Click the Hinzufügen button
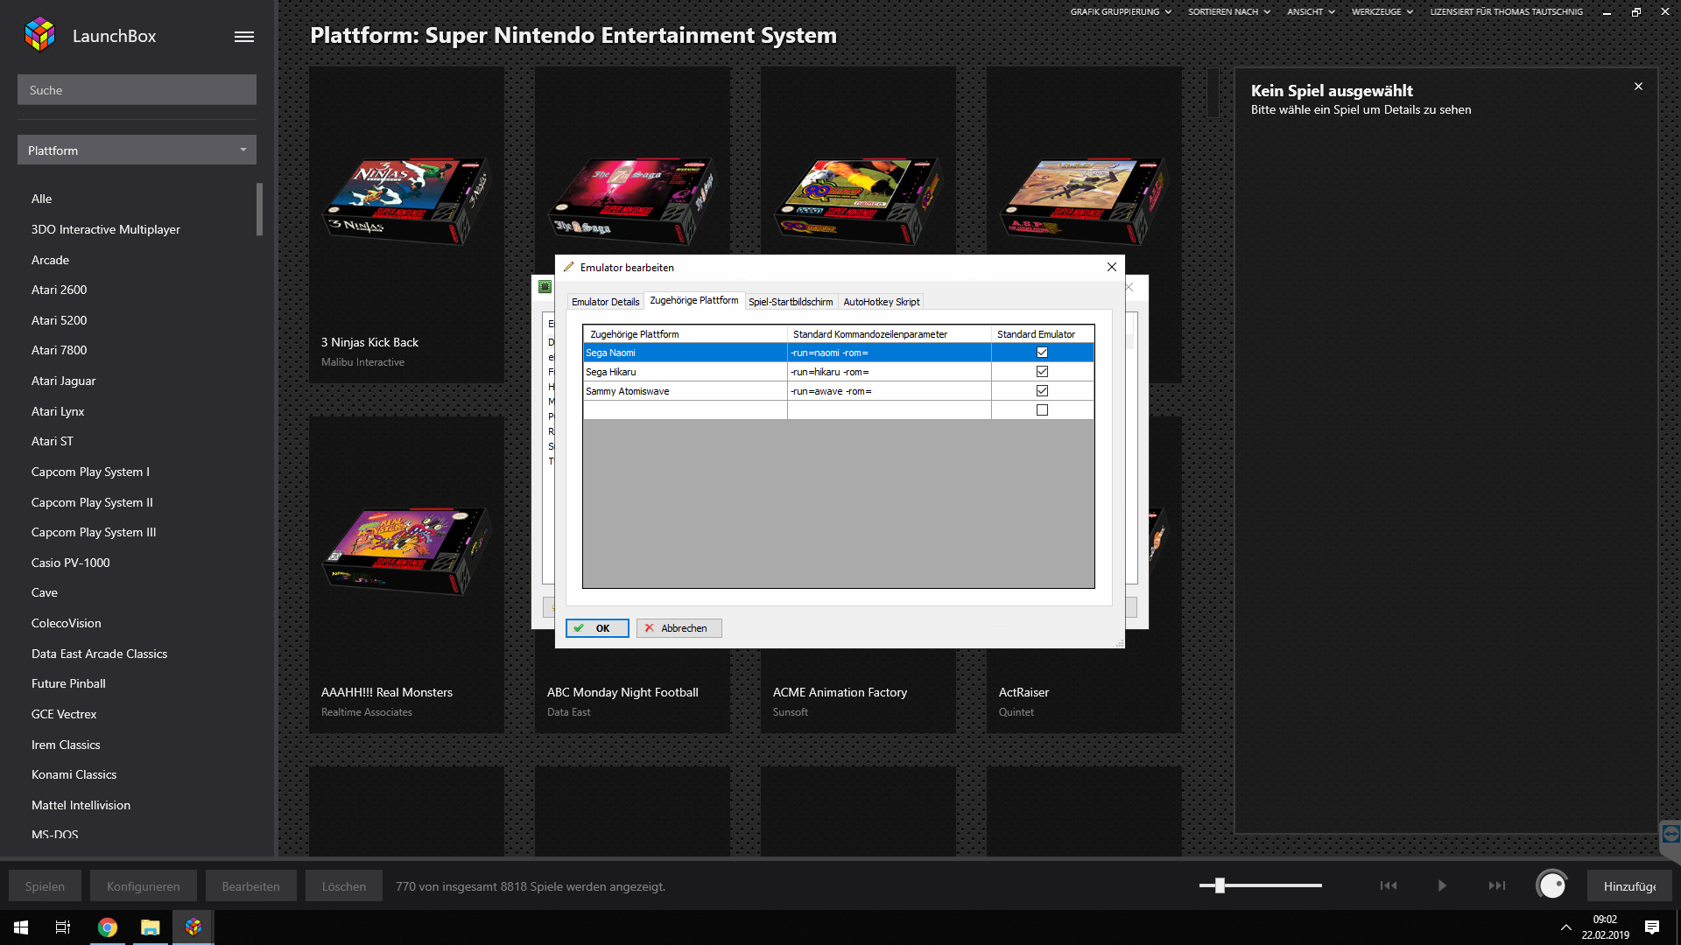The height and width of the screenshot is (945, 1681). (1629, 886)
